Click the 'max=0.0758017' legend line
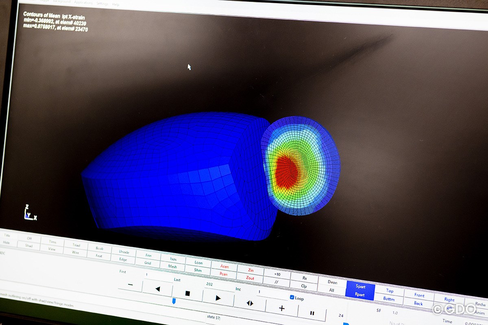The width and height of the screenshot is (488, 325). [55, 28]
